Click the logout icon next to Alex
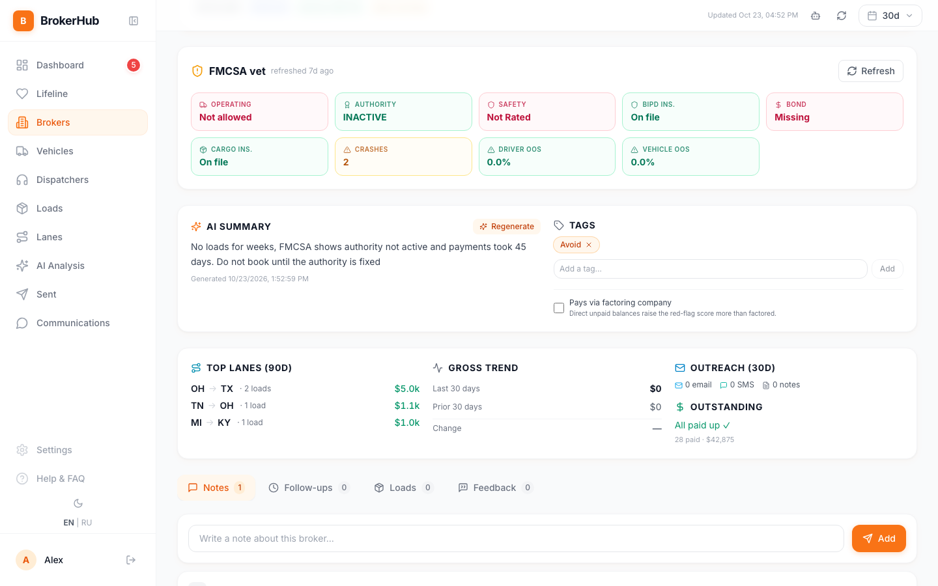Viewport: 938px width, 586px height. (131, 560)
